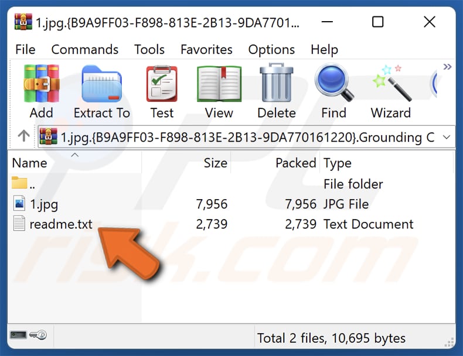Image resolution: width=463 pixels, height=356 pixels.
Task: Open the Help menu
Action: (324, 50)
